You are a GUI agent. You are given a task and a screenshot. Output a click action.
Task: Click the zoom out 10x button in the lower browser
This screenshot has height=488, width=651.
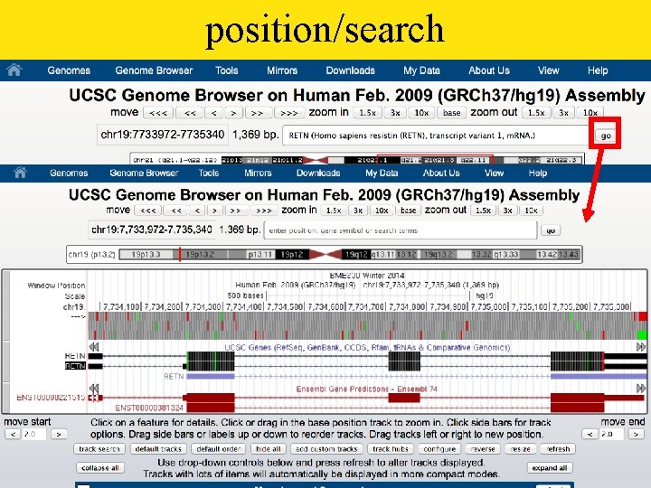[532, 211]
